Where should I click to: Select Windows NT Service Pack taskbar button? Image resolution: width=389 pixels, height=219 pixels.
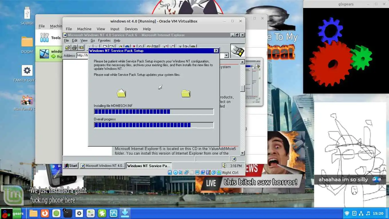click(x=149, y=166)
